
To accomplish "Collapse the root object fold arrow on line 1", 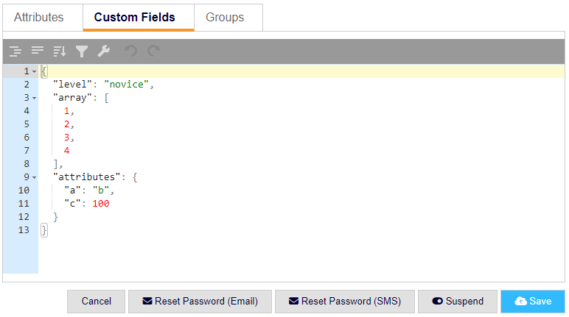I will coord(34,71).
